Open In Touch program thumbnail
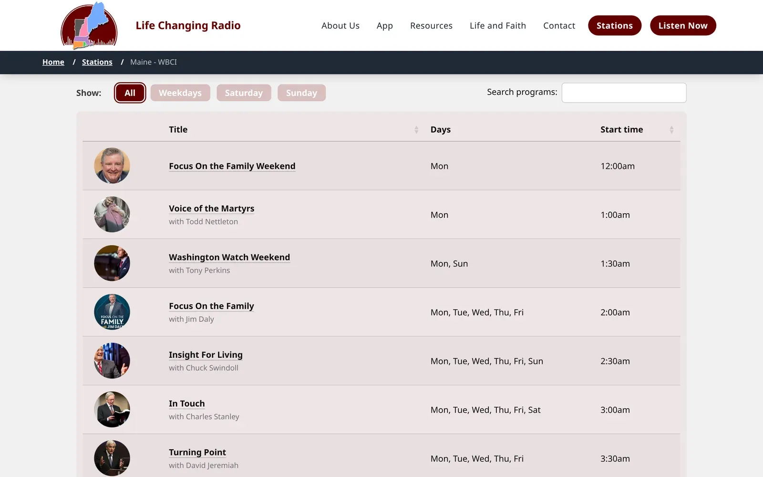 (x=112, y=409)
